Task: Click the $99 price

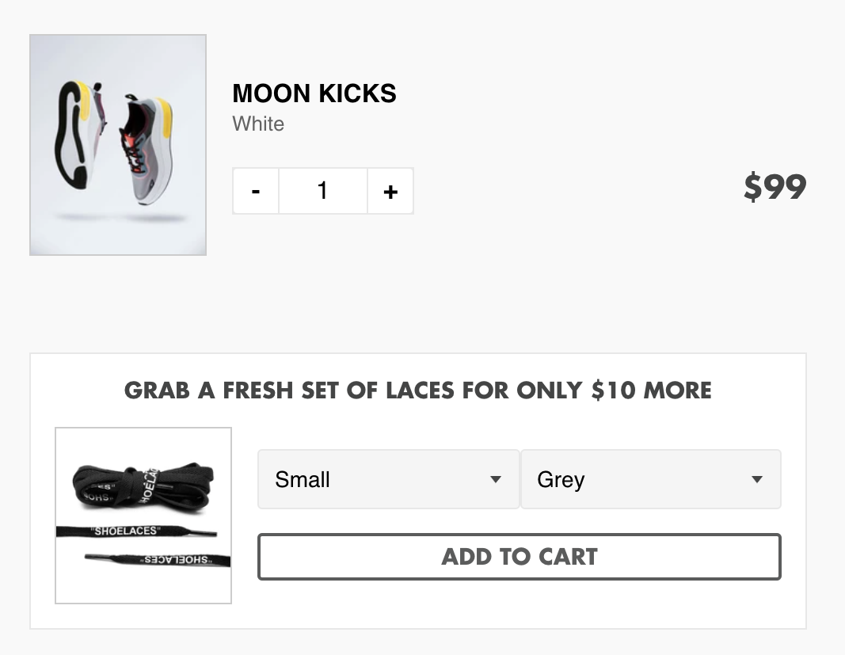Action: tap(775, 188)
